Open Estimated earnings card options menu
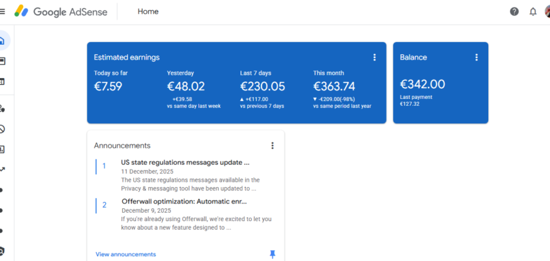This screenshot has width=550, height=261. tap(374, 58)
